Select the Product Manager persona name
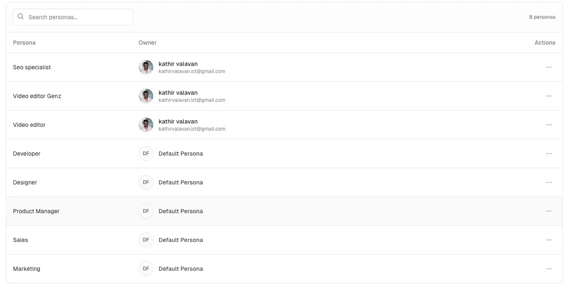This screenshot has height=305, width=574. click(36, 211)
